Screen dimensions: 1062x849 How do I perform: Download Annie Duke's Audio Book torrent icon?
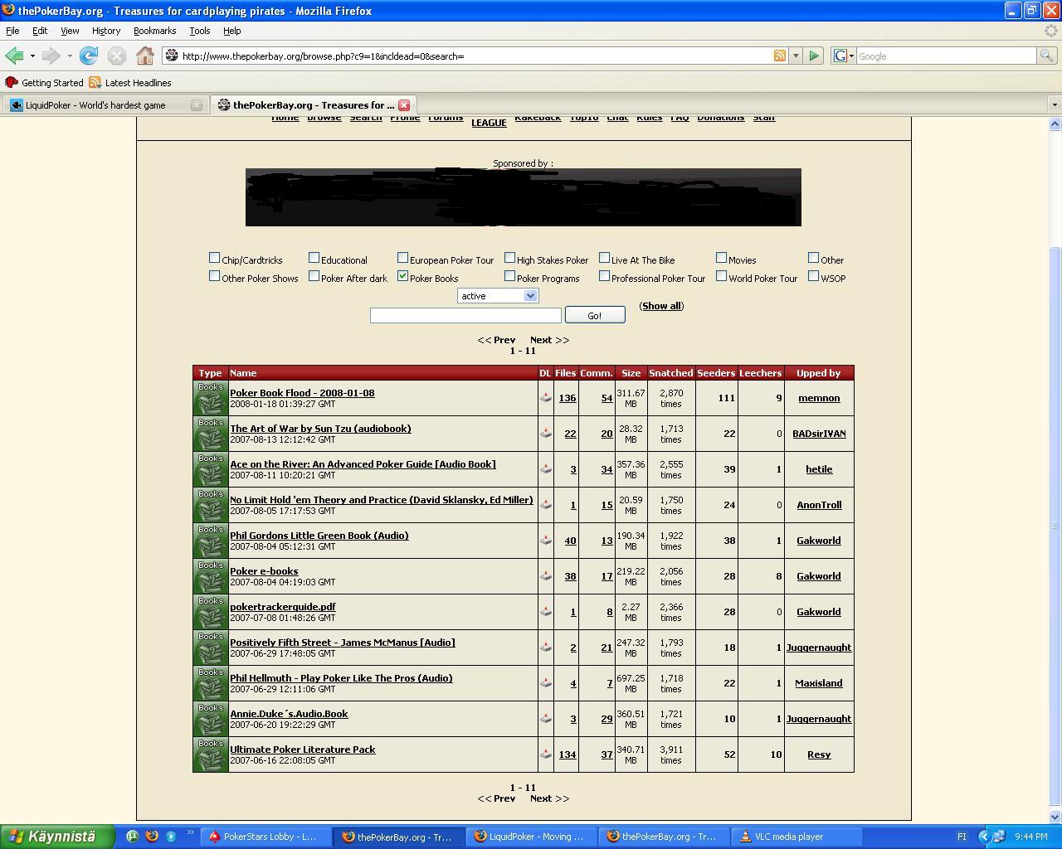pyautogui.click(x=546, y=718)
